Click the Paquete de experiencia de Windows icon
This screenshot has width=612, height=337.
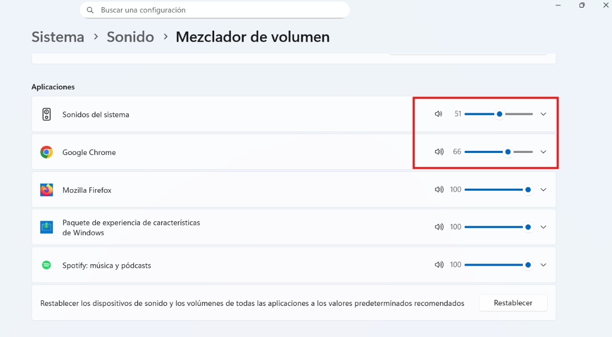coord(46,227)
